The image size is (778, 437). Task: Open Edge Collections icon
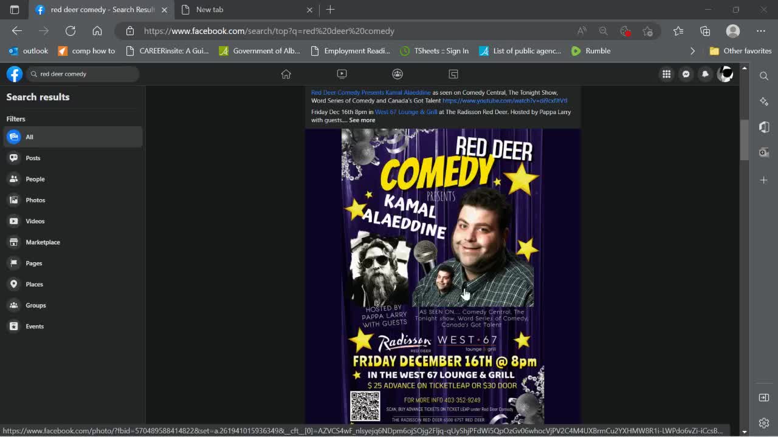point(705,31)
